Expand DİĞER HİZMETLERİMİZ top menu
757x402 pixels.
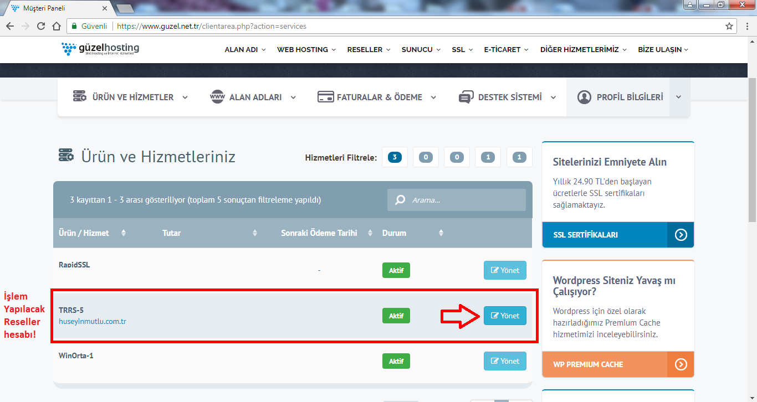584,49
